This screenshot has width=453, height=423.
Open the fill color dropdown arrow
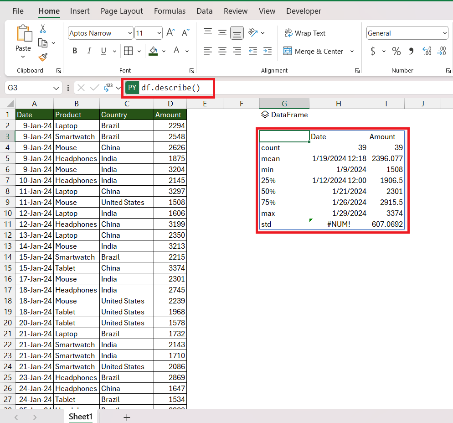[164, 51]
